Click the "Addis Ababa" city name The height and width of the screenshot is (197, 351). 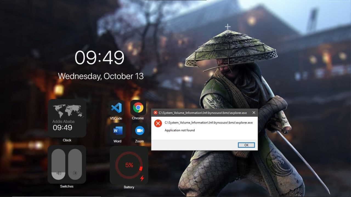63,121
